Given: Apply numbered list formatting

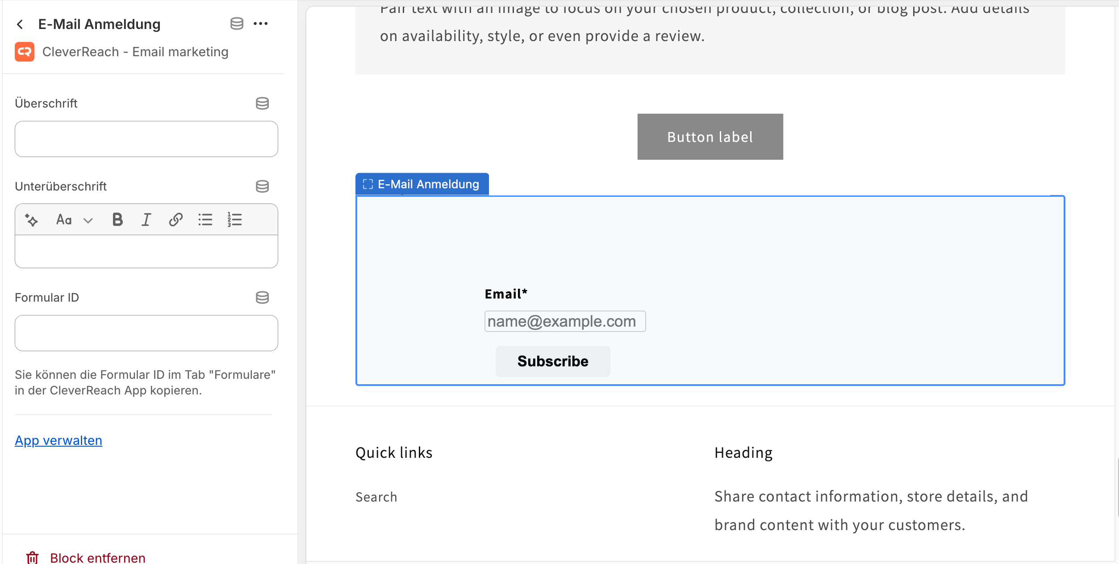Looking at the screenshot, I should [234, 220].
